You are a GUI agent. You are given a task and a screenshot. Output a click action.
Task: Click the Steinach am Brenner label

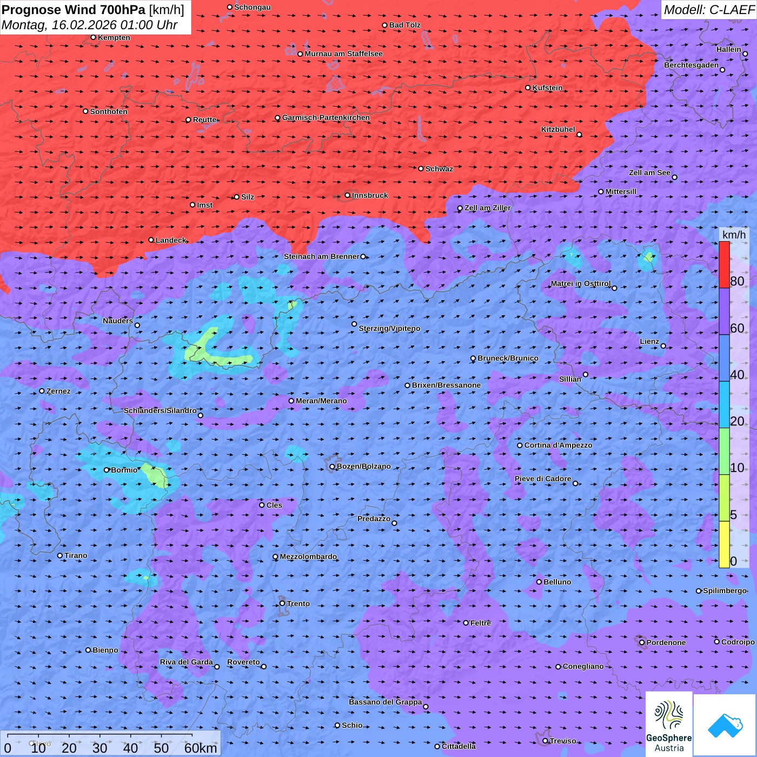click(321, 256)
